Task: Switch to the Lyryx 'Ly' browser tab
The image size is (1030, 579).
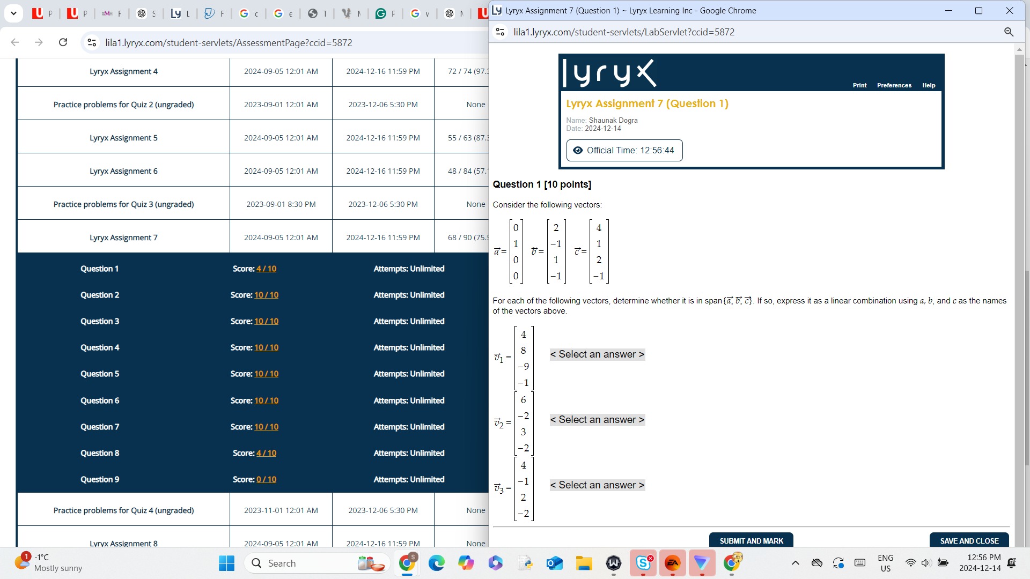Action: (x=180, y=13)
